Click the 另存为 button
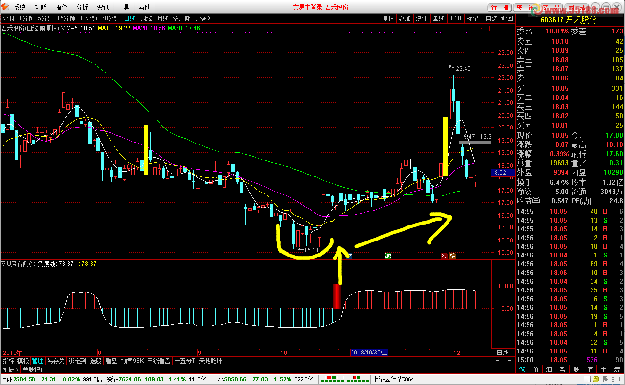This screenshot has height=385, width=625. [x=56, y=361]
